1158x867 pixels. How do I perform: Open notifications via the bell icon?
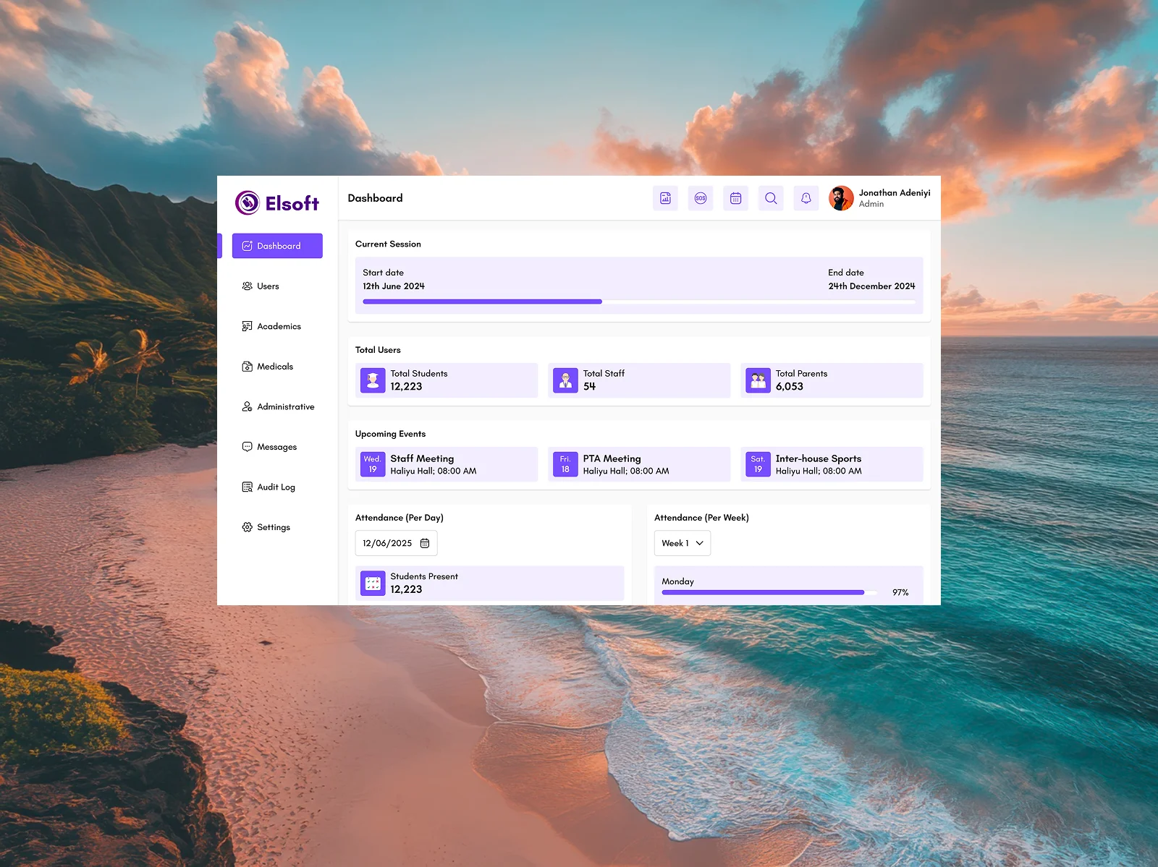click(806, 198)
